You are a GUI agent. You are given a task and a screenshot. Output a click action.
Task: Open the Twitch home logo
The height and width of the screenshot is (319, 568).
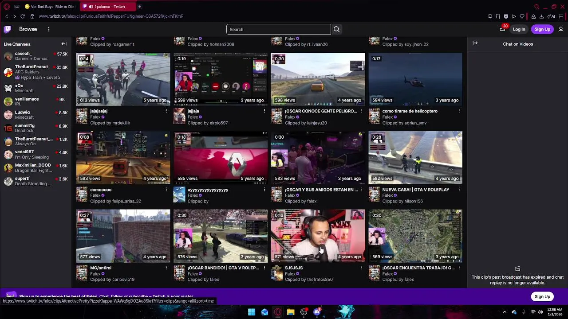(x=8, y=29)
